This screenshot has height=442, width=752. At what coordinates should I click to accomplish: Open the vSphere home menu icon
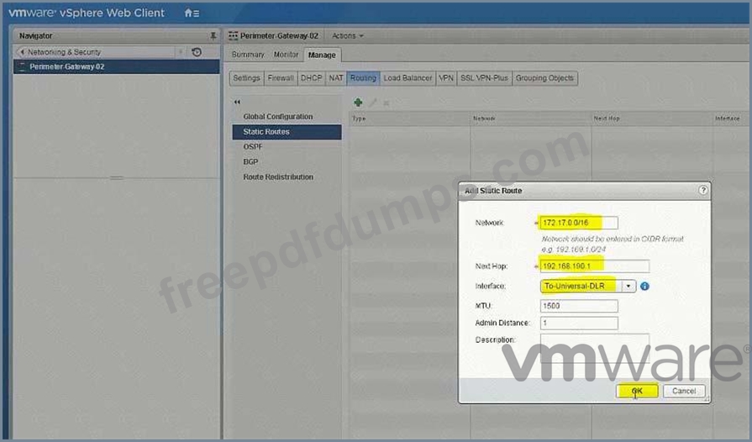pyautogui.click(x=192, y=13)
